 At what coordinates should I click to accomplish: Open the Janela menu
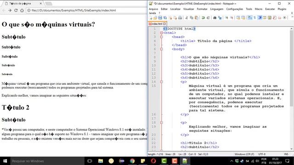coord(152,13)
